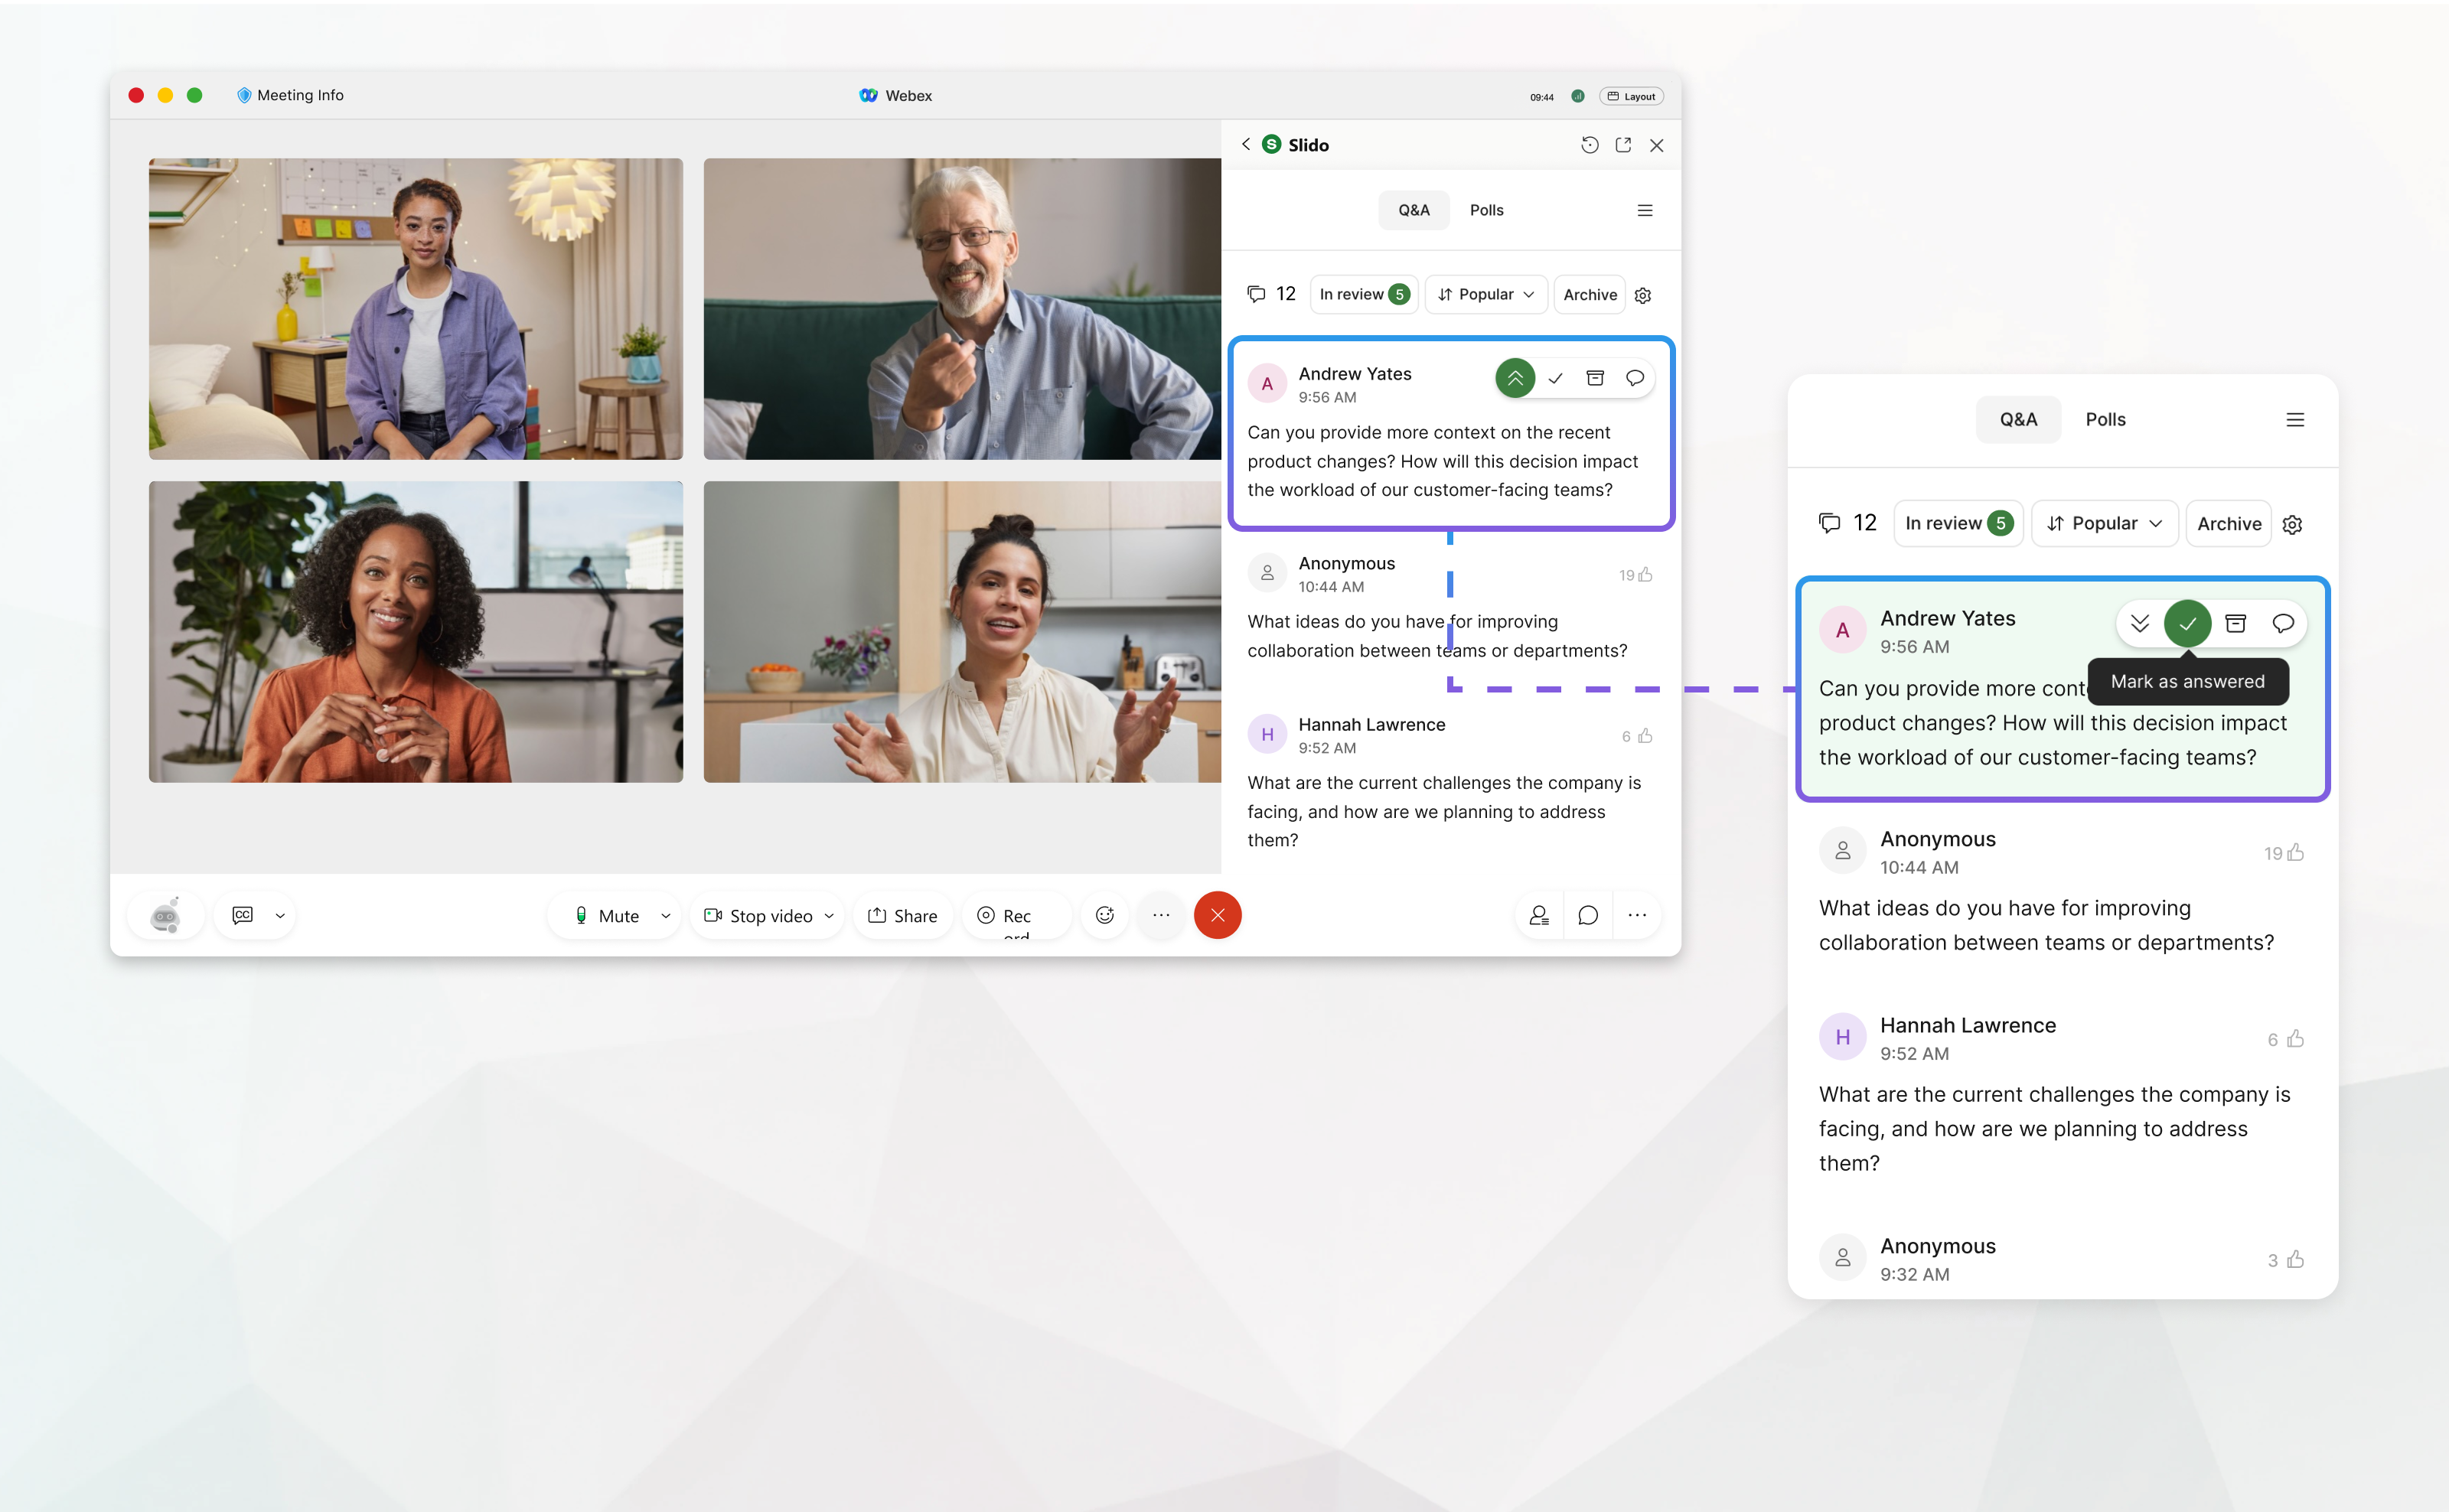The height and width of the screenshot is (1512, 2449).
Task: Expand video options next to Stop video
Action: point(829,915)
